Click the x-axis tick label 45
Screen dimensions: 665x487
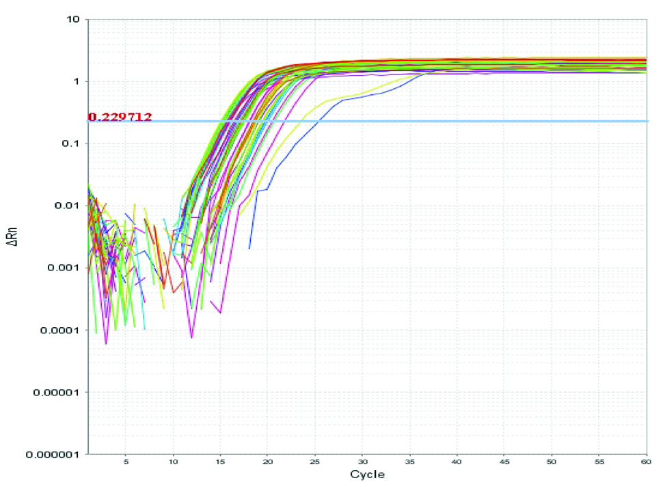[504, 462]
